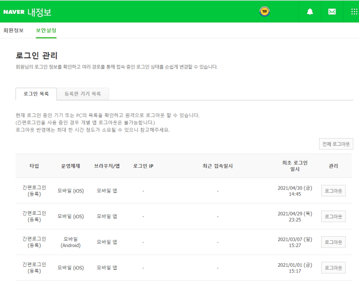
Task: Open the apps grid menu icon
Action: [354, 12]
